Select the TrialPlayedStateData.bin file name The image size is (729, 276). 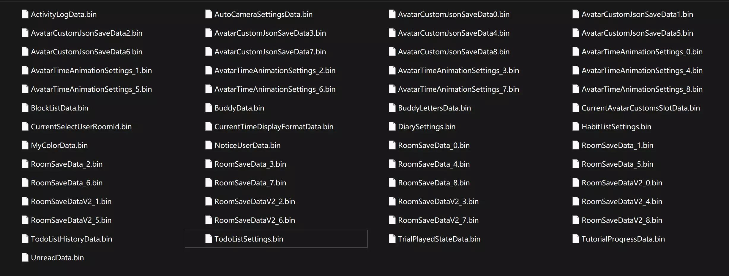point(439,239)
